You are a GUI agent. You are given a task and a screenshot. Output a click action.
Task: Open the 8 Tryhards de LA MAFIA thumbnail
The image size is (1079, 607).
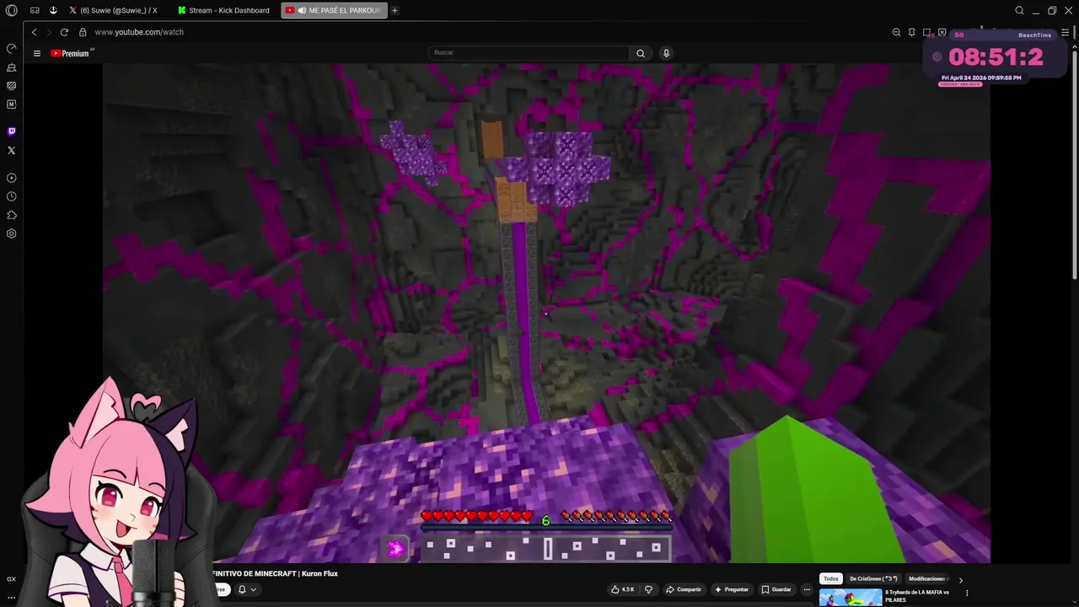[851, 598]
